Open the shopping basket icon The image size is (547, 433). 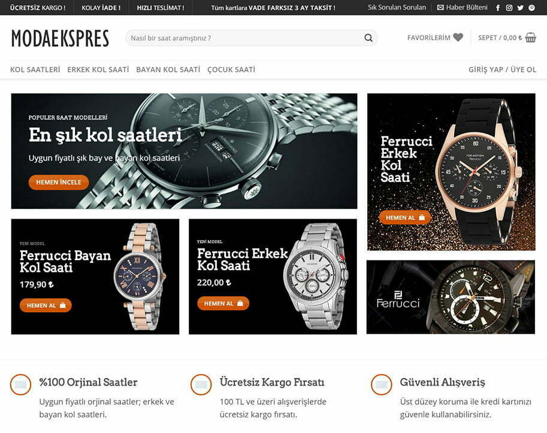tap(531, 37)
